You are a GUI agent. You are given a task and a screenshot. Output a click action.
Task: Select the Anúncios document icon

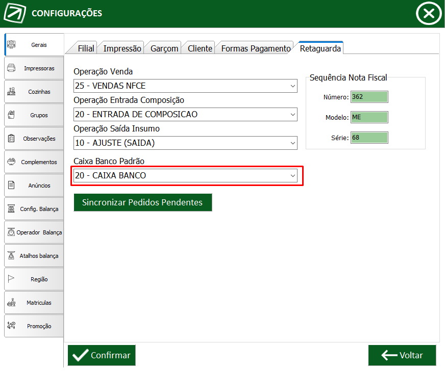11,185
